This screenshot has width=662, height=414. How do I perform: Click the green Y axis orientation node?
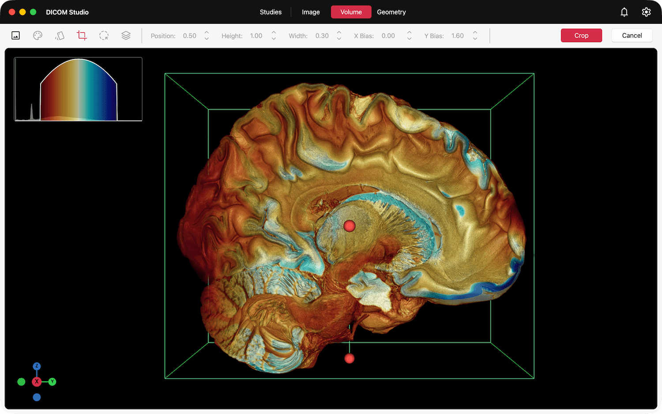point(52,382)
